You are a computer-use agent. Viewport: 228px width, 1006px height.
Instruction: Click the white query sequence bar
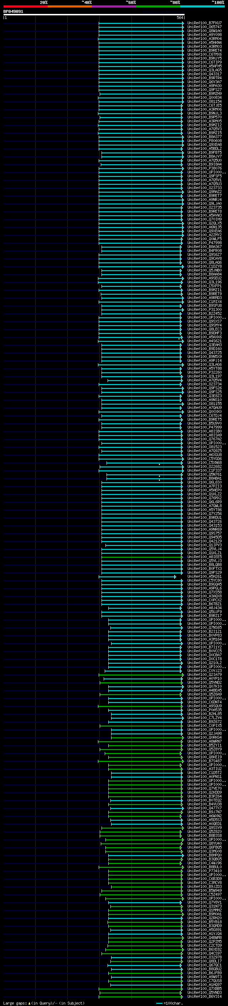click(x=94, y=14)
